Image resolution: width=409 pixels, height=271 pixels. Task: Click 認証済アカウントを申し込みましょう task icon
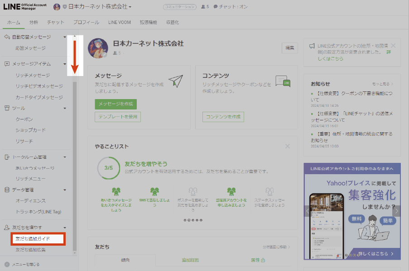tap(231, 191)
